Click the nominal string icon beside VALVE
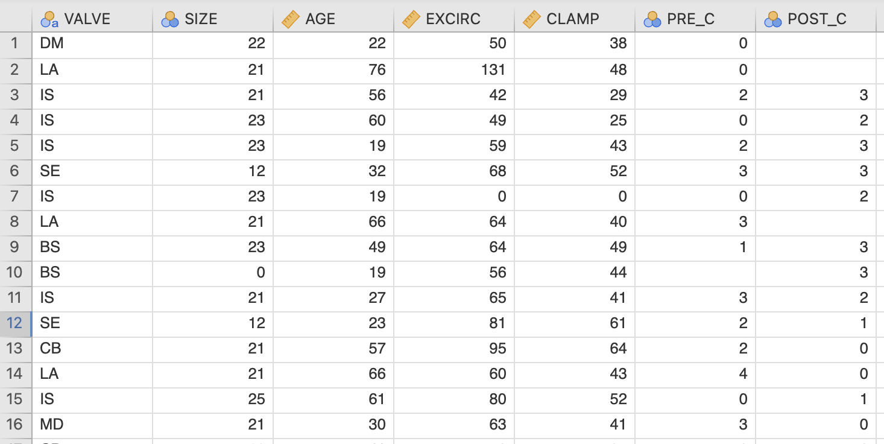The image size is (884, 444). [49, 19]
